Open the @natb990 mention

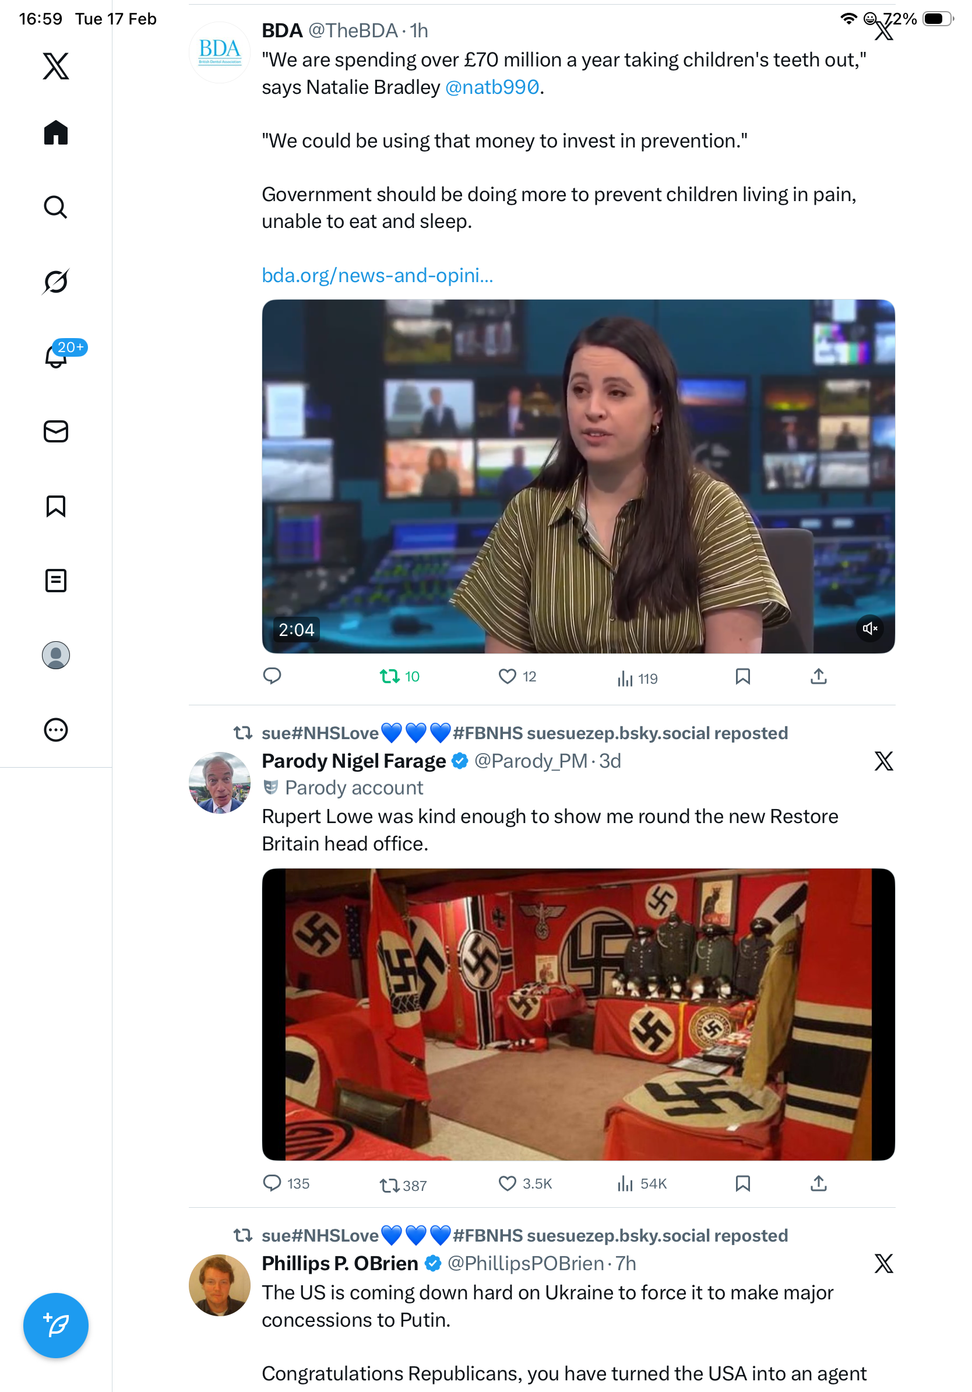pyautogui.click(x=492, y=87)
